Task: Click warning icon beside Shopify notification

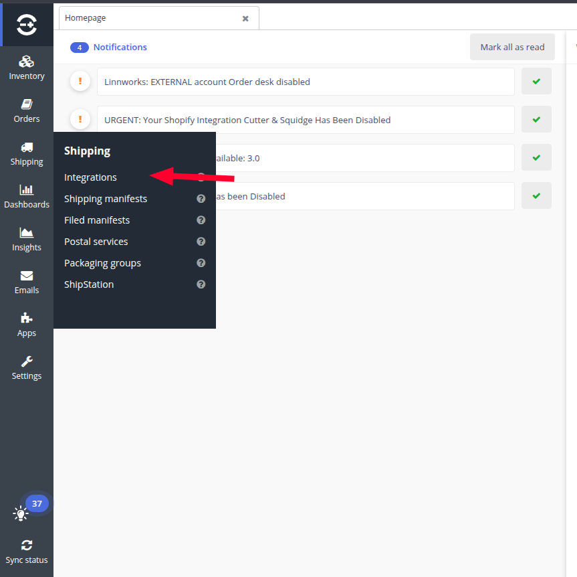Action: [80, 119]
